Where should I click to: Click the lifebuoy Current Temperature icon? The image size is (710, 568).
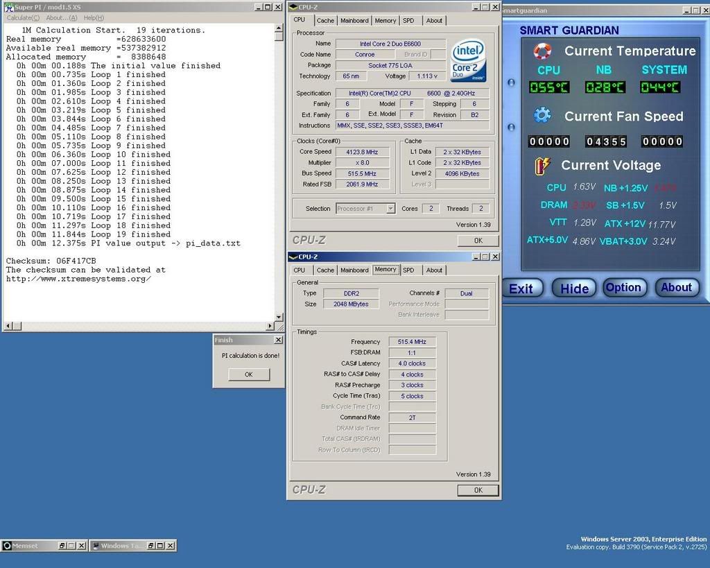[542, 51]
